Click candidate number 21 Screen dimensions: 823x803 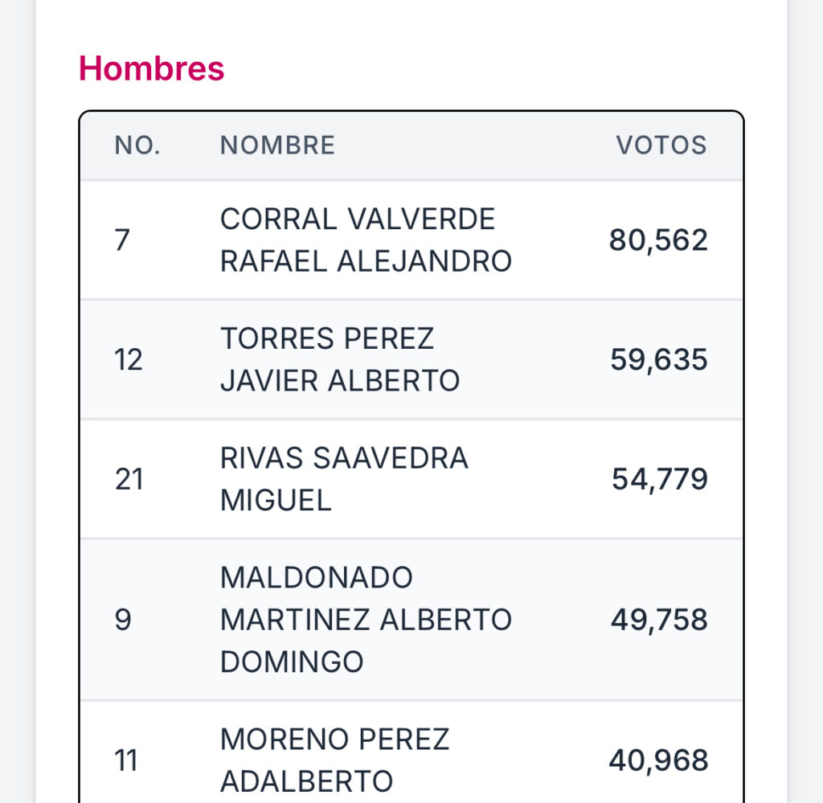[129, 480]
